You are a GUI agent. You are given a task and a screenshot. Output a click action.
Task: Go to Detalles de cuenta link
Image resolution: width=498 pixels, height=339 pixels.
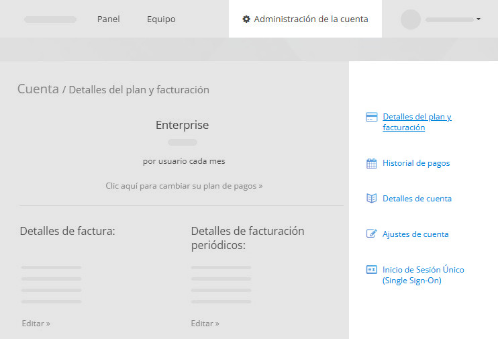coord(417,199)
